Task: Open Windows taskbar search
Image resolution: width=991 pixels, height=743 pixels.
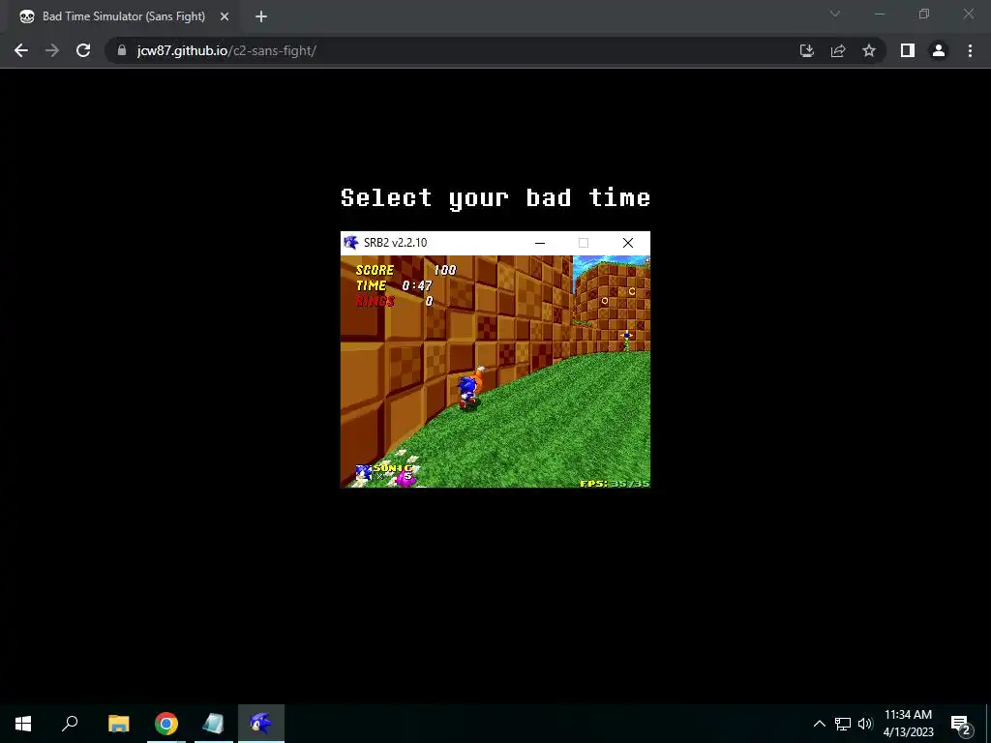Action: point(70,724)
